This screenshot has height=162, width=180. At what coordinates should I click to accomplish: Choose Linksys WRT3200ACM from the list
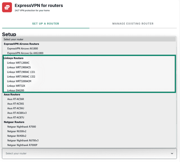(89, 81)
